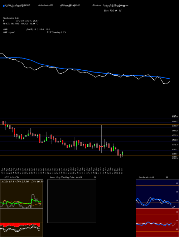Screen dimensions: 179x237
Task: Click the 1652.1 price axis label
Action: click(175, 149)
